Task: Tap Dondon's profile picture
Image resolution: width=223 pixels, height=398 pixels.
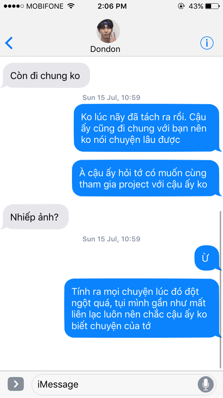Action: 108,31
